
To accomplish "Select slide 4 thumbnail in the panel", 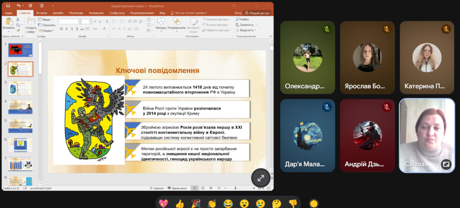I will [x=21, y=107].
